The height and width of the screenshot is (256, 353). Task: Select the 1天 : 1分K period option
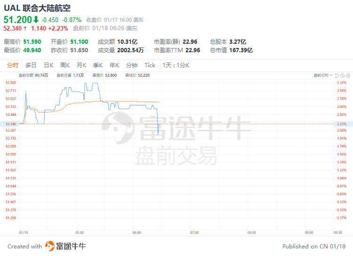pos(176,65)
